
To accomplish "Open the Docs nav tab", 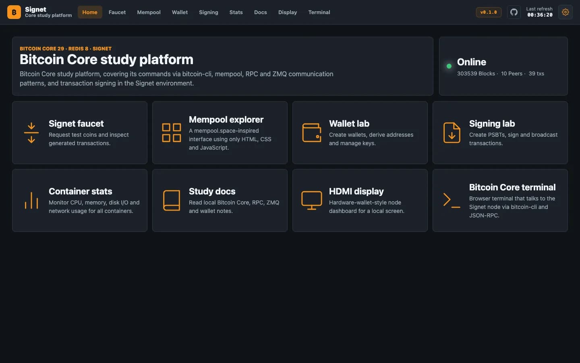I will click(261, 12).
